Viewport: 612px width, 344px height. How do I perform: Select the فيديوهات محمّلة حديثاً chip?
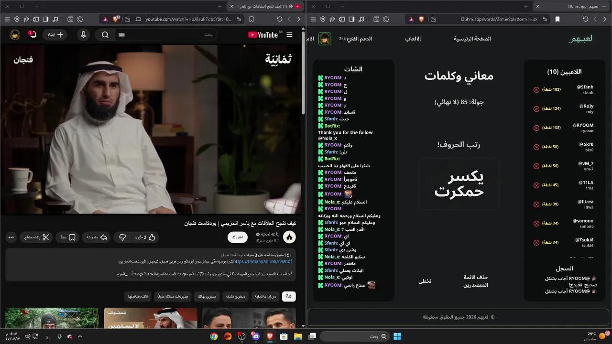click(x=172, y=297)
